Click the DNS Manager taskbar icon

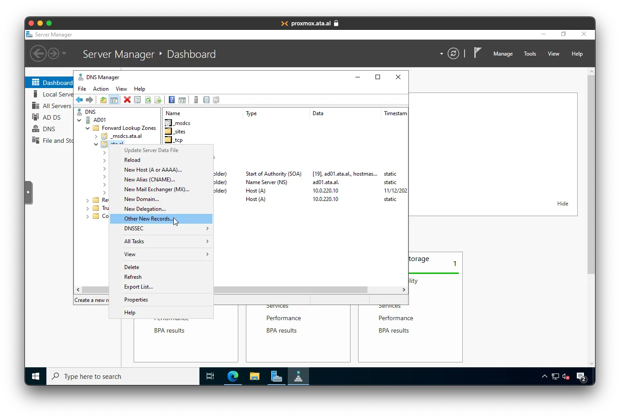[298, 377]
